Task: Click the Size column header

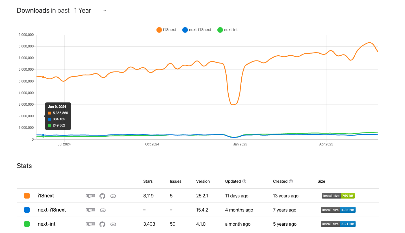Action: [321, 181]
